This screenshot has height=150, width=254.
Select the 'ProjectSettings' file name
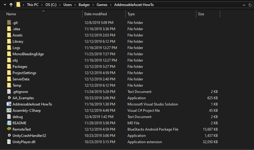click(25, 73)
